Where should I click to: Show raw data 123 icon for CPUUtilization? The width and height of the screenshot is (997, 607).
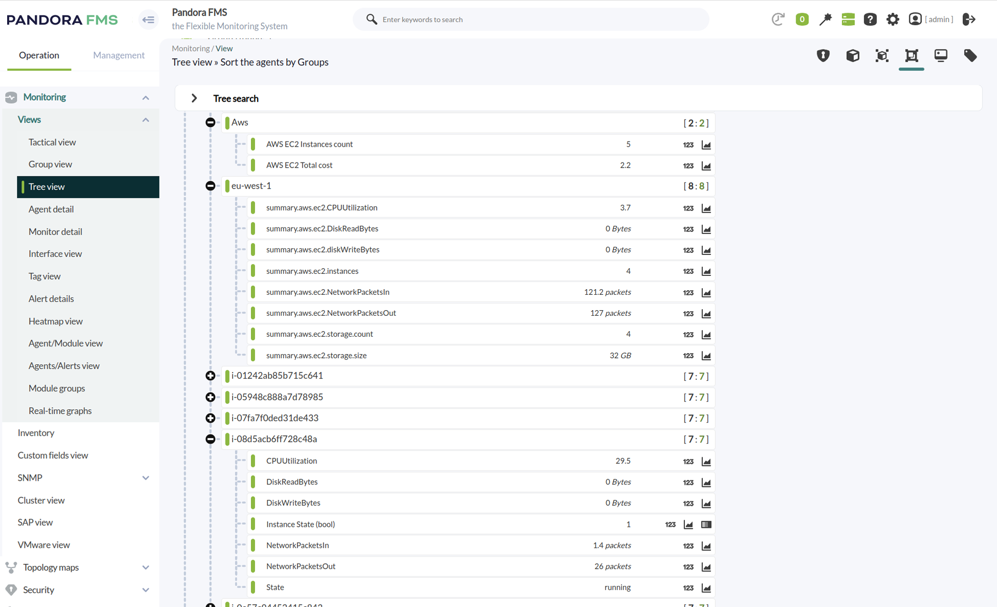[x=688, y=461]
